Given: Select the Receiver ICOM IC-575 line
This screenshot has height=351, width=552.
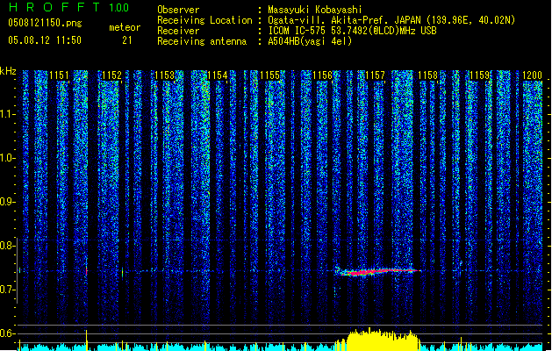Looking at the screenshot, I should (352, 31).
